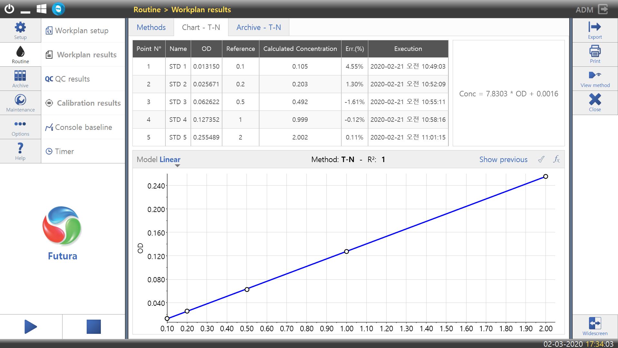Switch to the Chart - T-N tab

coord(201,27)
